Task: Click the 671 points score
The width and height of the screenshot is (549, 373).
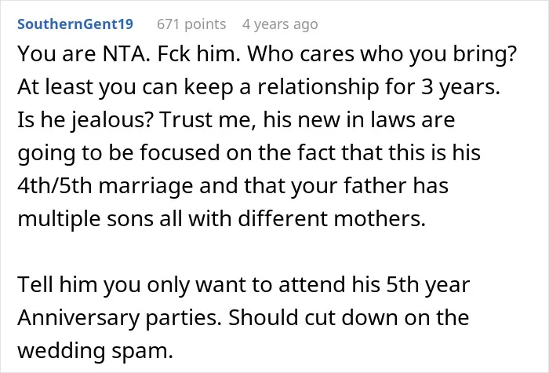Action: tap(191, 24)
